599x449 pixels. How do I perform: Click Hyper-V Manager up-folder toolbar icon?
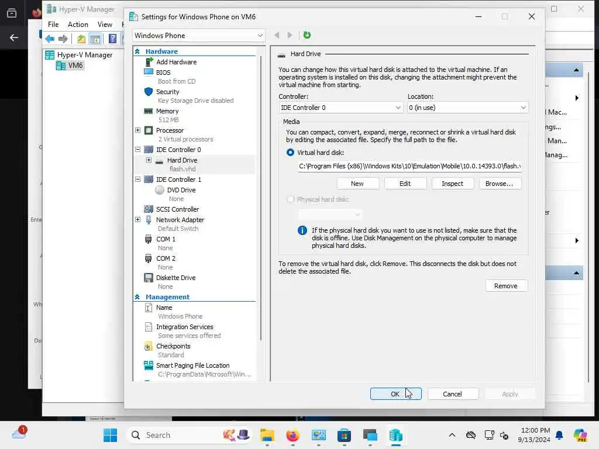point(81,39)
